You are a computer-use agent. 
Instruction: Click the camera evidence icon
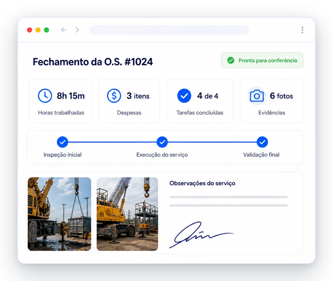(x=257, y=96)
